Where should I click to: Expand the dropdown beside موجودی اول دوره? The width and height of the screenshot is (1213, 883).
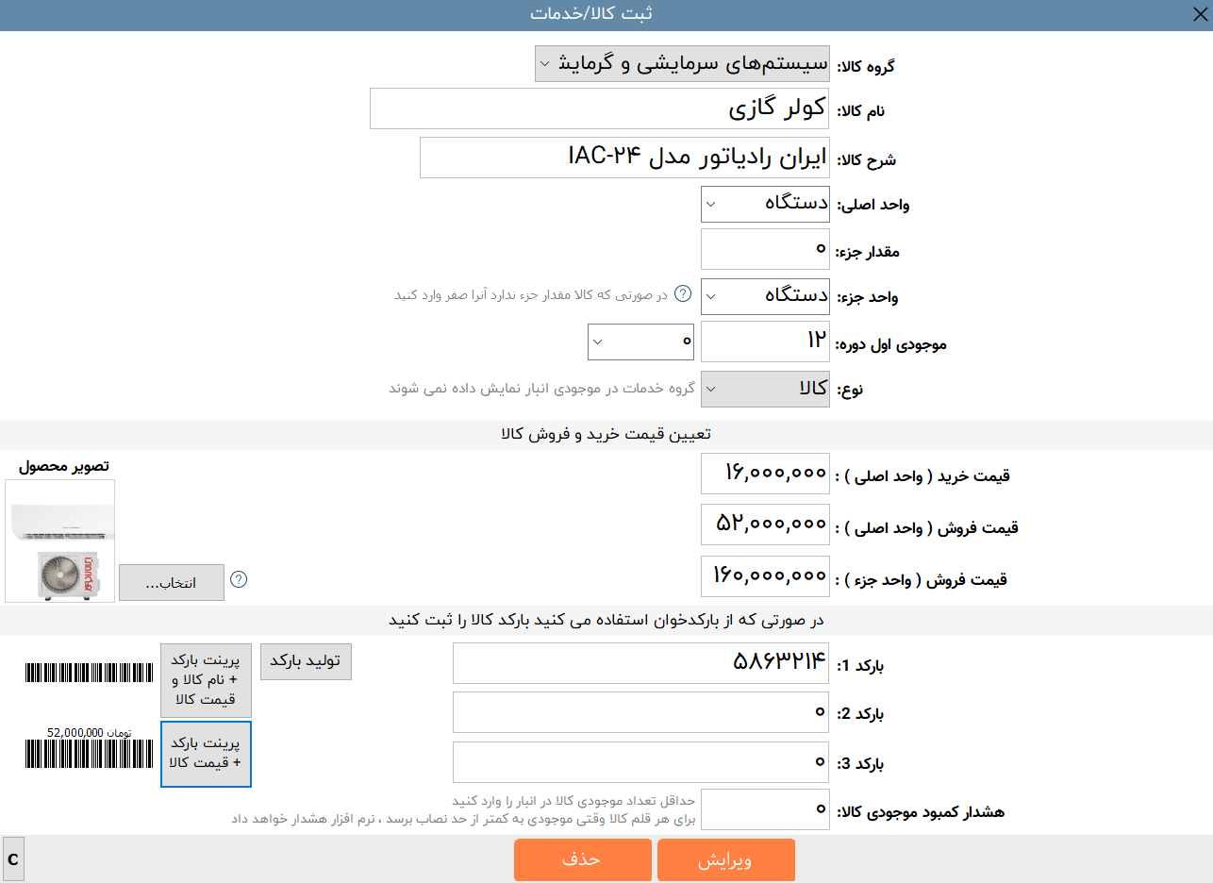pyautogui.click(x=640, y=342)
